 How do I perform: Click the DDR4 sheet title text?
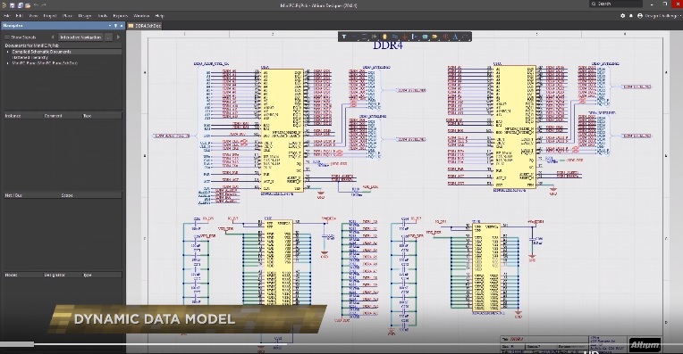click(x=388, y=45)
